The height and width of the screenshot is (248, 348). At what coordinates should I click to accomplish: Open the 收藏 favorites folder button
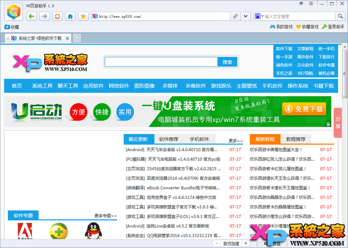[x=12, y=27]
